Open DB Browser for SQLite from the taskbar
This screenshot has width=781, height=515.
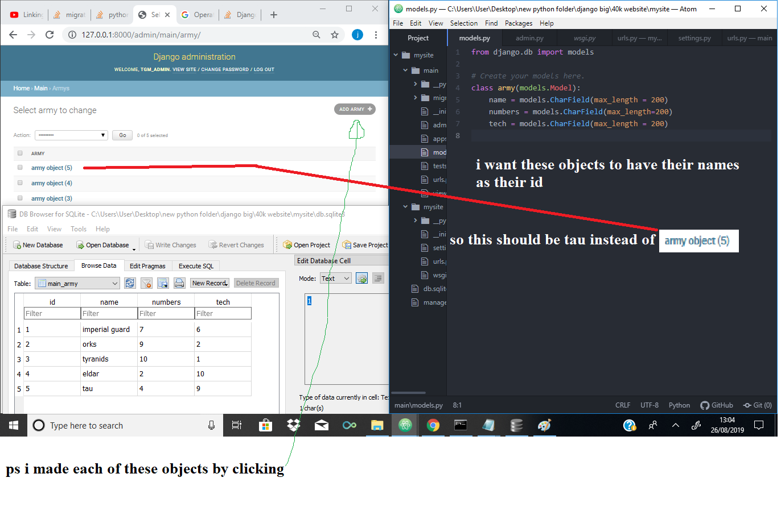[x=516, y=425]
